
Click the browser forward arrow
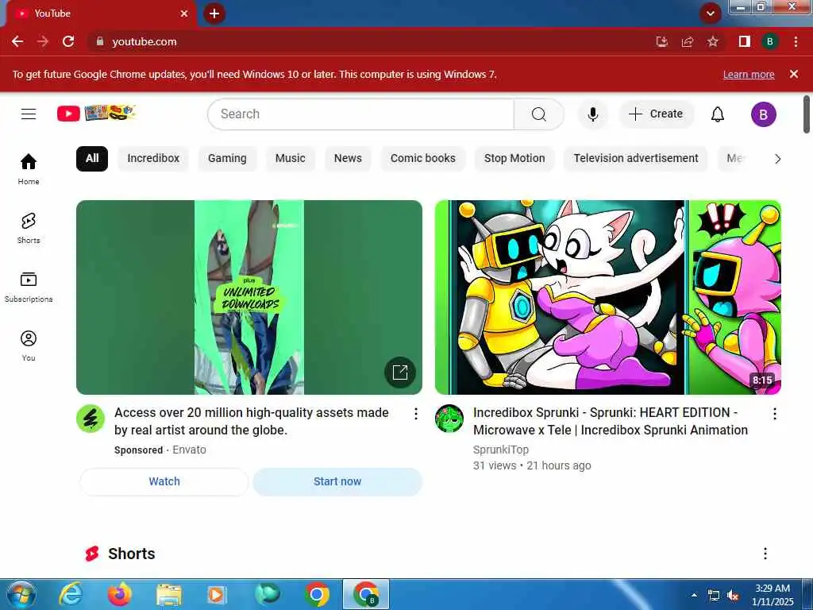[43, 41]
